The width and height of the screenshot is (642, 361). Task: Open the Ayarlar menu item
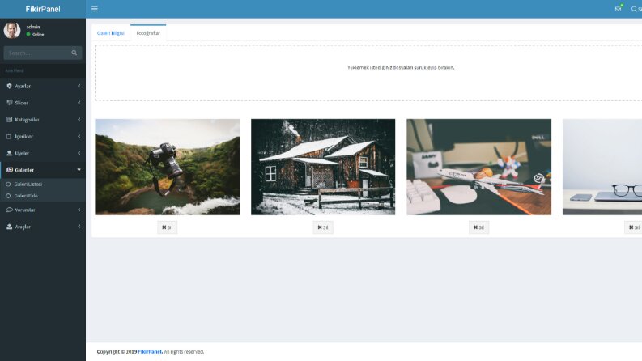43,86
